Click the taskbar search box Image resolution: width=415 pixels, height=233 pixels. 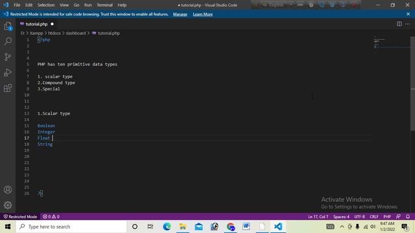tap(71, 227)
